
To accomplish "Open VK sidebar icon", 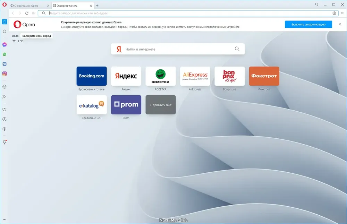I will [x=5, y=64].
